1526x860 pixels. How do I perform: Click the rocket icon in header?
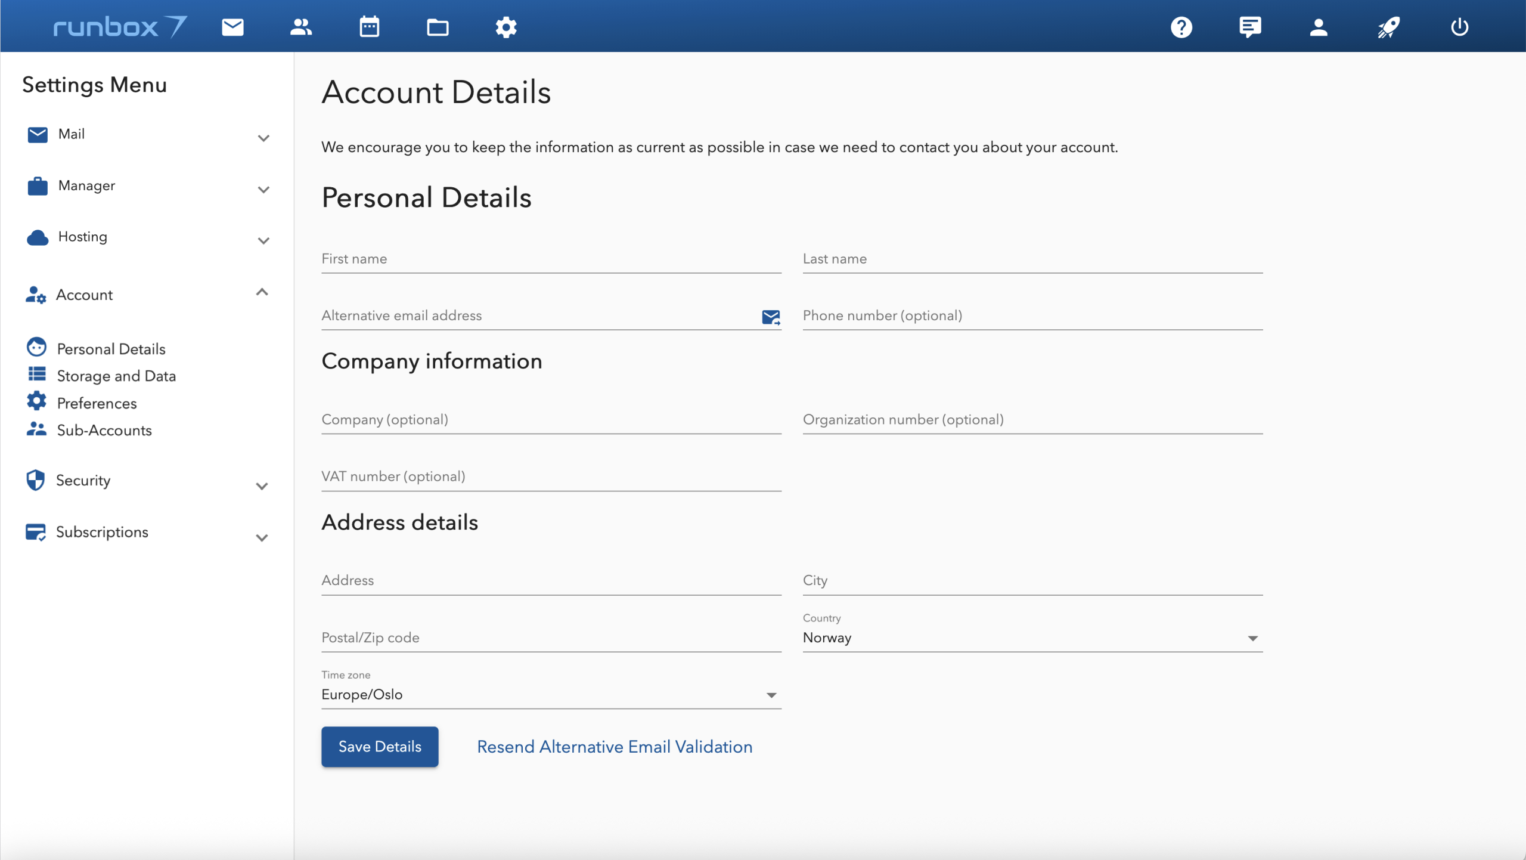[x=1388, y=27]
